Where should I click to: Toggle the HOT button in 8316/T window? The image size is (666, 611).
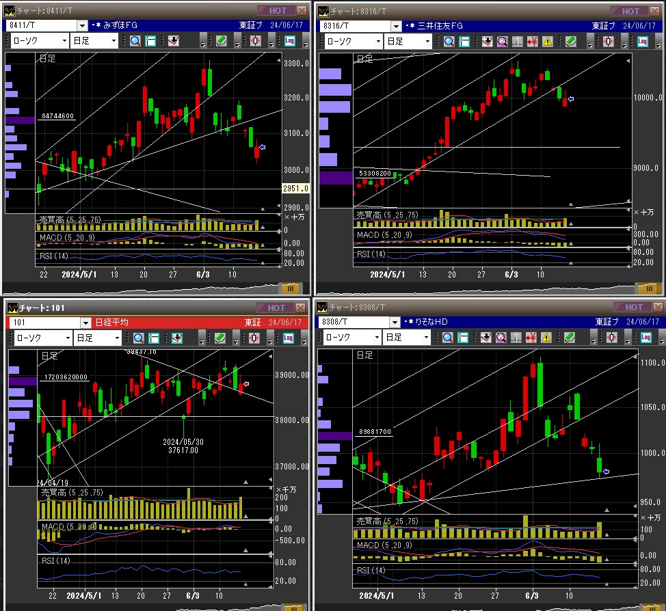tap(630, 11)
